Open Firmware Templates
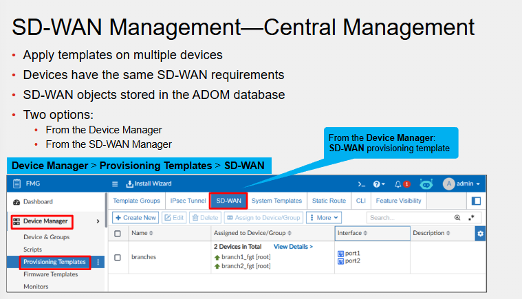 click(51, 274)
